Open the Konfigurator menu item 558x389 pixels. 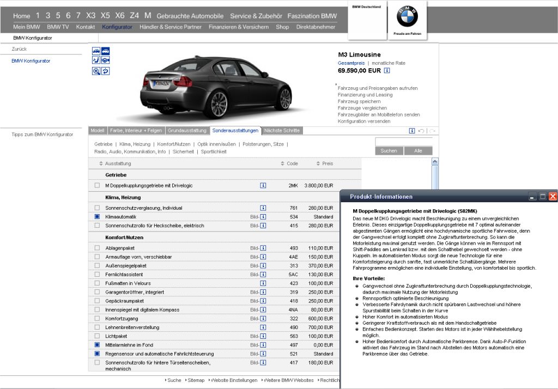coord(117,27)
